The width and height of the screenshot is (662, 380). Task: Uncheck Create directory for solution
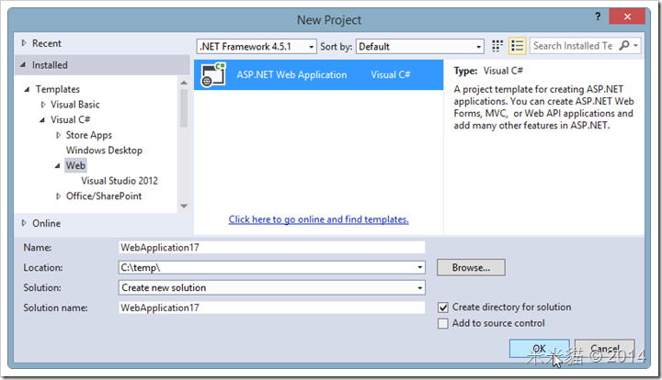tap(443, 307)
